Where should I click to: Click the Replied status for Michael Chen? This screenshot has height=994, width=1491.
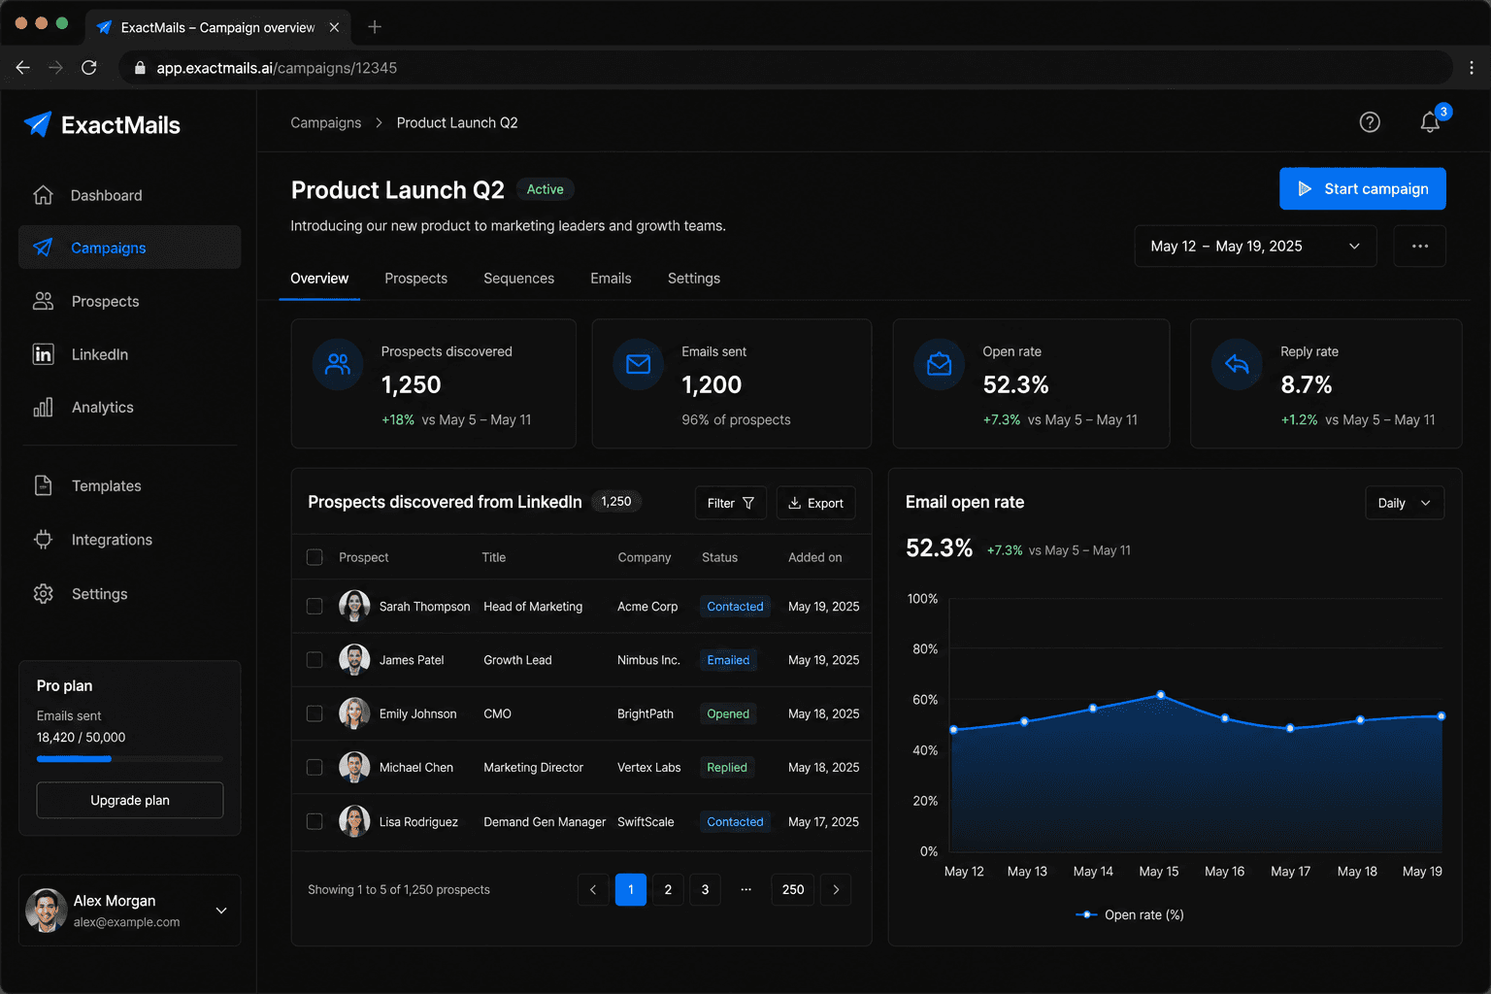[727, 767]
